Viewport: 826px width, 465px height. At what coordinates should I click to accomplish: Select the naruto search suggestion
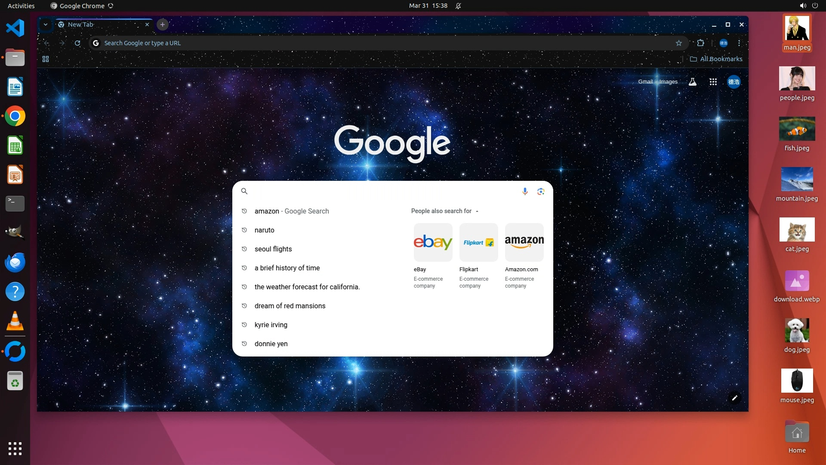(264, 230)
